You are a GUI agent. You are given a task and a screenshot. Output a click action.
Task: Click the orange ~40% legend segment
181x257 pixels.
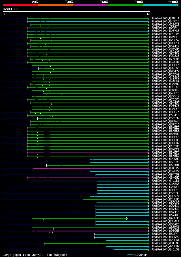click(55, 5)
